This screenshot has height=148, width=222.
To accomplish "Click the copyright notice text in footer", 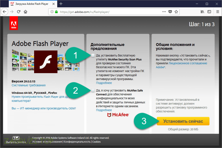I will [71, 138].
